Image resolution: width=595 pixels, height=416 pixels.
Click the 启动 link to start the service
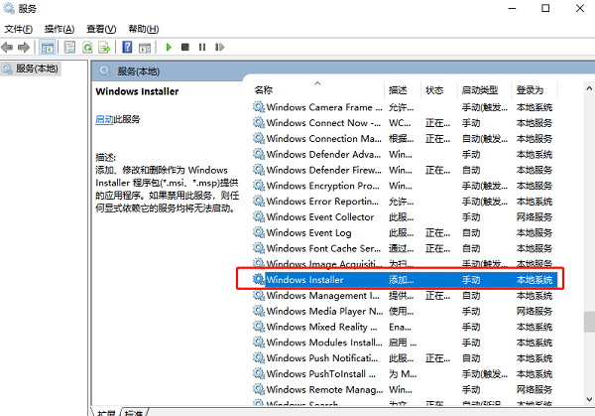[104, 119]
